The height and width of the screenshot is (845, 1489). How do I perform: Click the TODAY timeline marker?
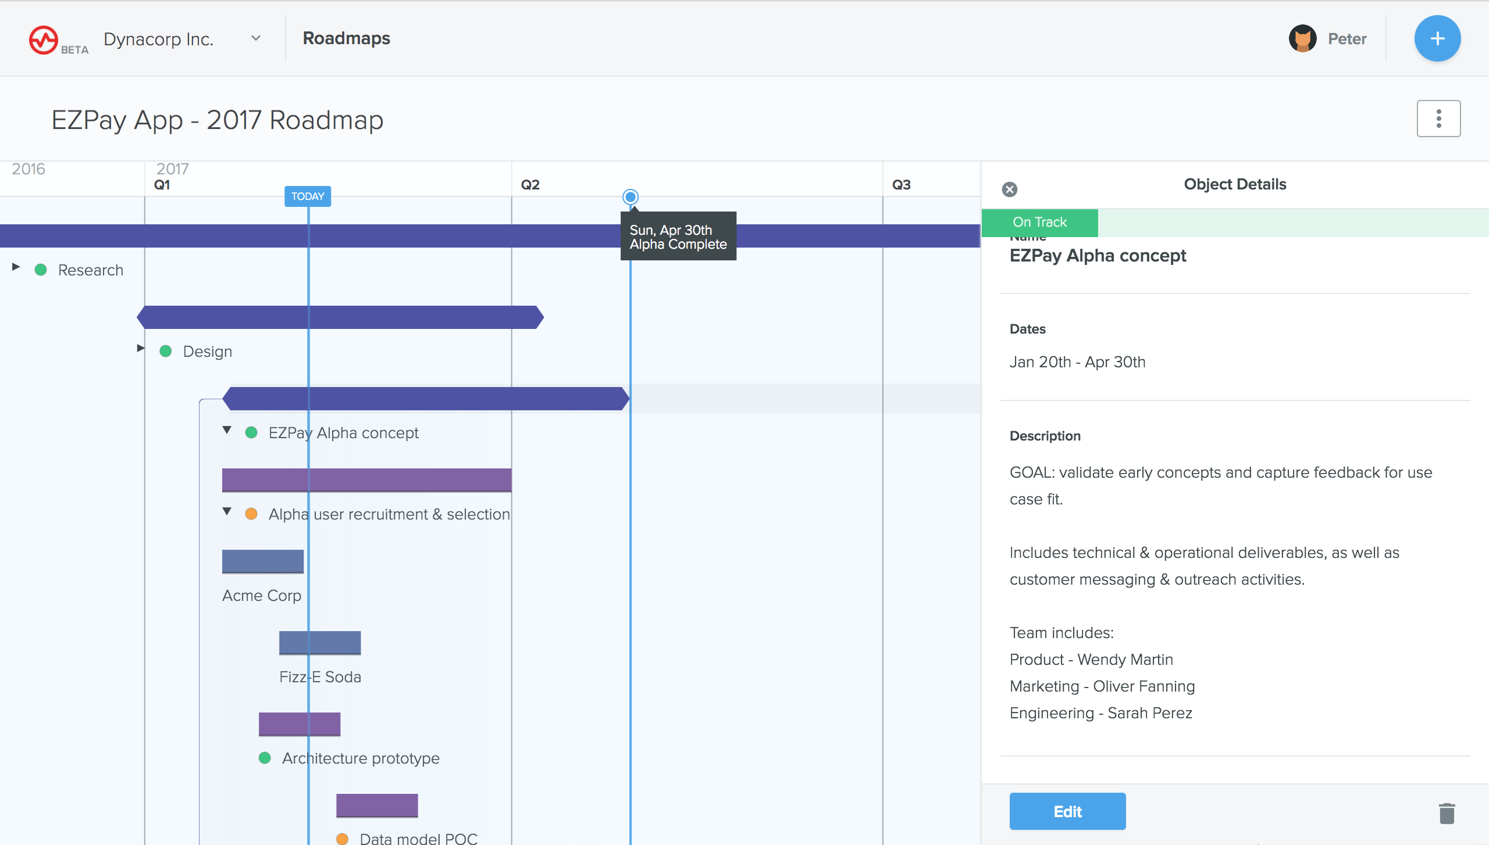coord(307,196)
